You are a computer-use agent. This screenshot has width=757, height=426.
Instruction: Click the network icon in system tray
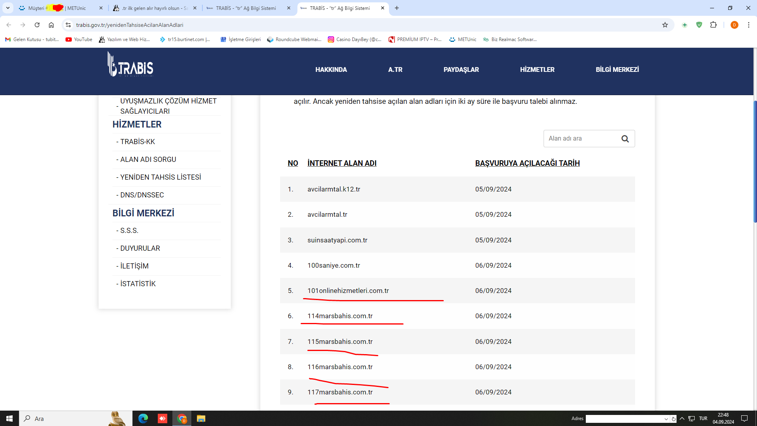(692, 418)
